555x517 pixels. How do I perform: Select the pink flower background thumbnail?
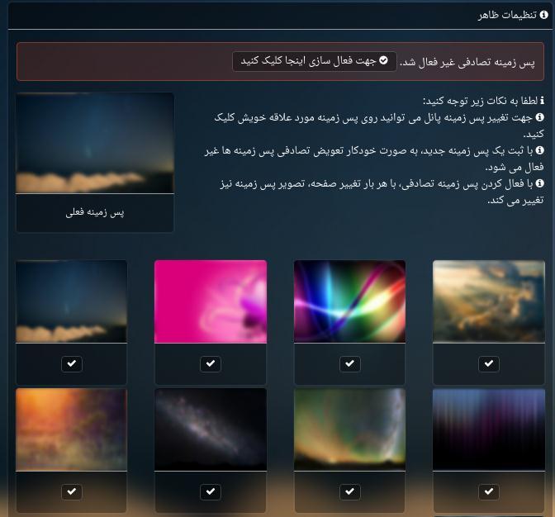211,301
